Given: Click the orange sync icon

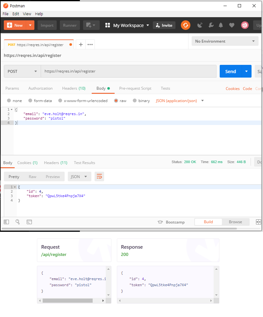Looking at the screenshot, I should click(x=185, y=25).
